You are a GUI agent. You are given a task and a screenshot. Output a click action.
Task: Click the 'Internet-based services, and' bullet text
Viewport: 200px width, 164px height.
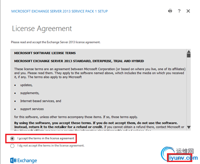41,101
